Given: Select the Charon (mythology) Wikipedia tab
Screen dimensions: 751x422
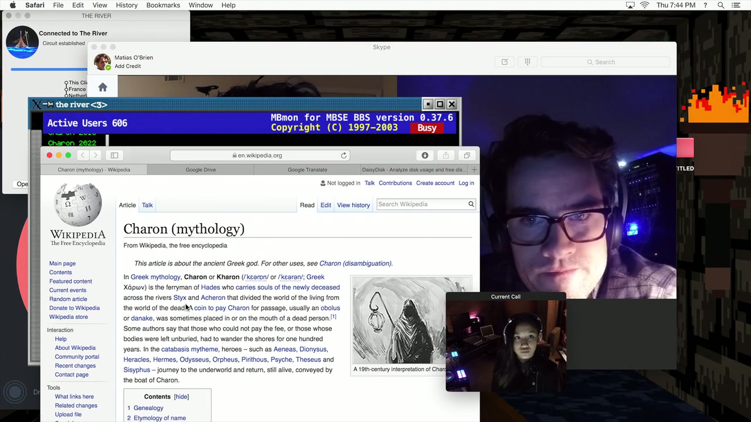Looking at the screenshot, I should (94, 170).
